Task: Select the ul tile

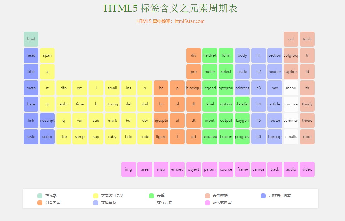Action: [x=177, y=121]
